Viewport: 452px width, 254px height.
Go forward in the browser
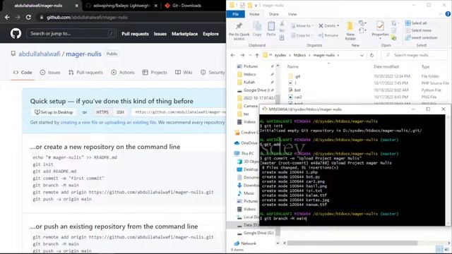(18, 17)
